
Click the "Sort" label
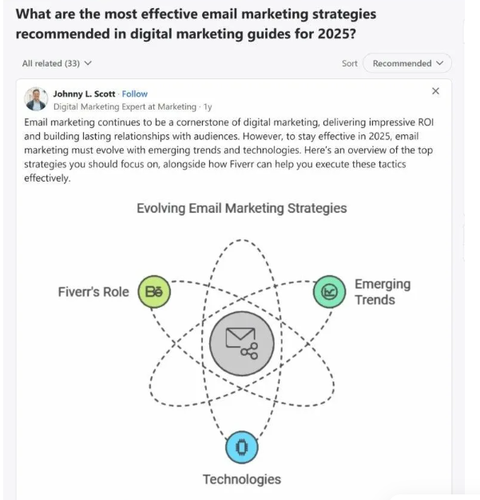click(x=350, y=63)
